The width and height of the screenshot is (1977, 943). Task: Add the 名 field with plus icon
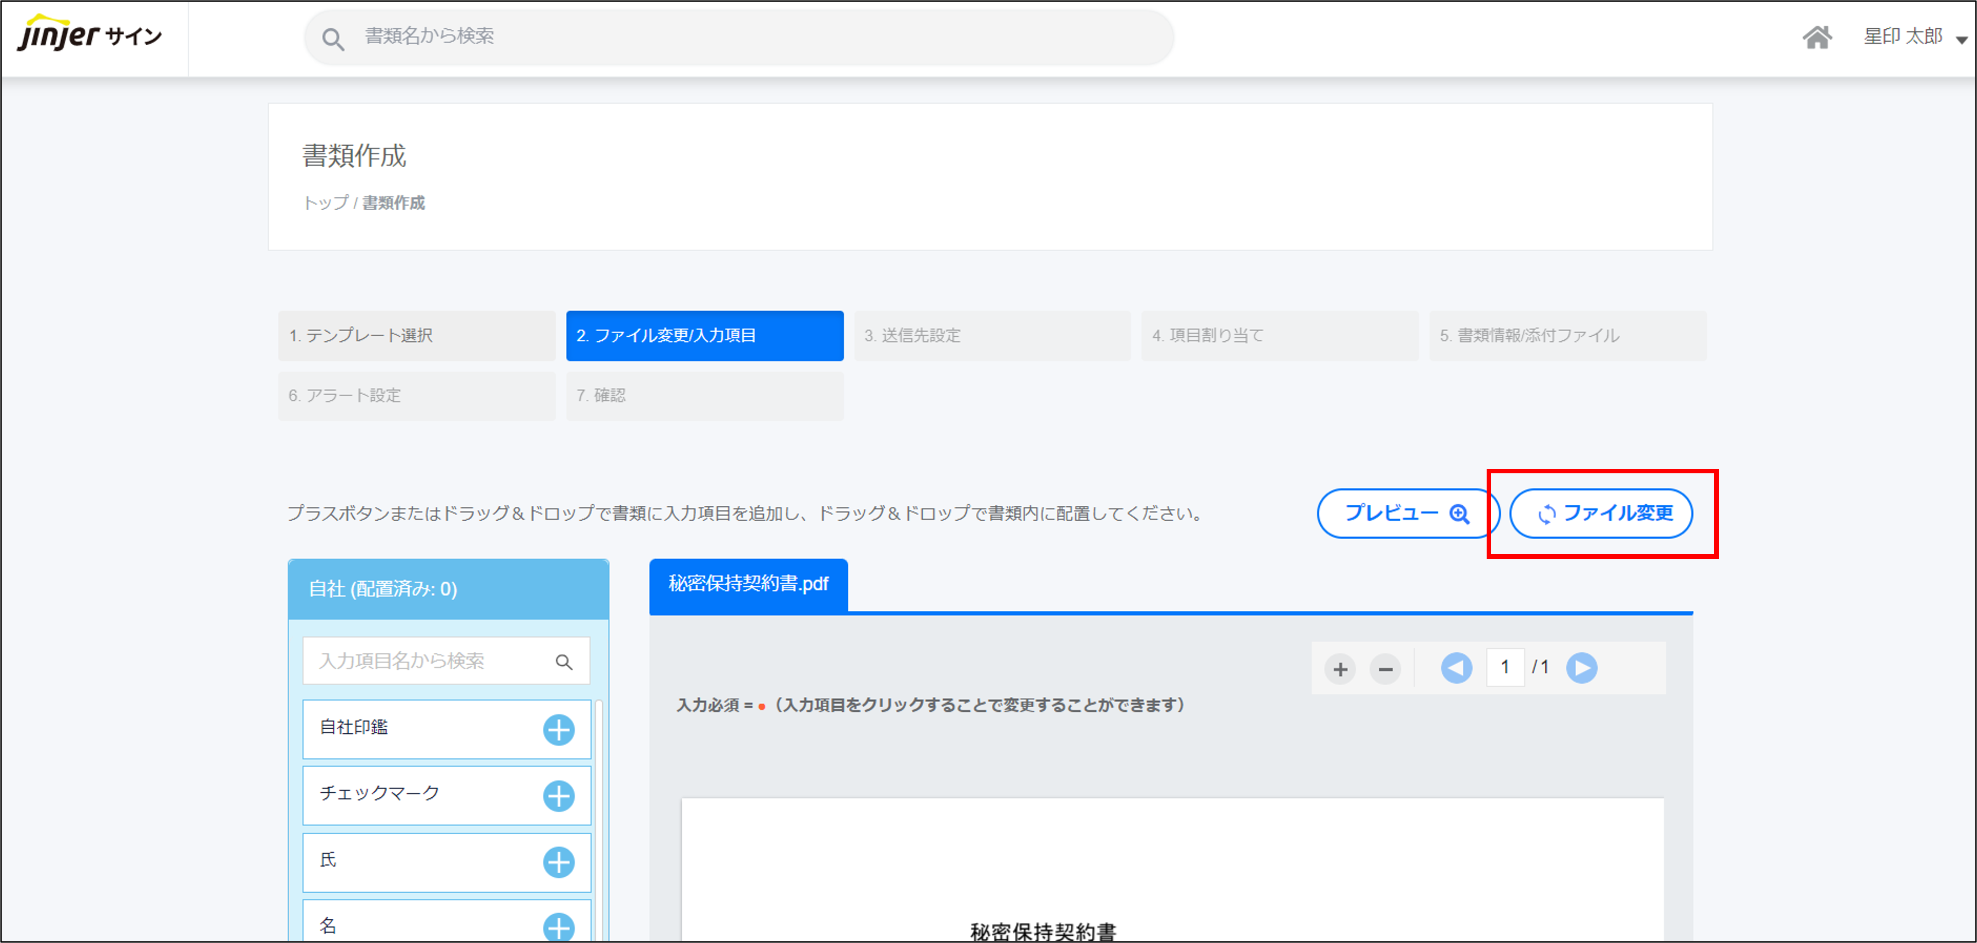[558, 926]
